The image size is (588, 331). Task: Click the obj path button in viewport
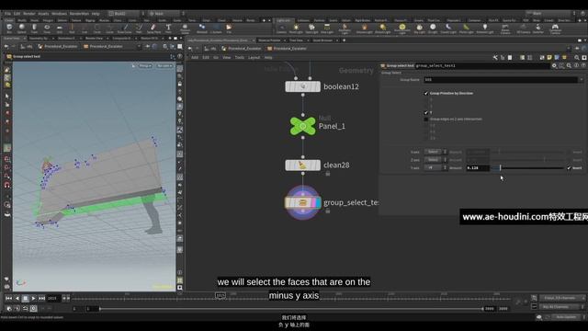point(27,46)
